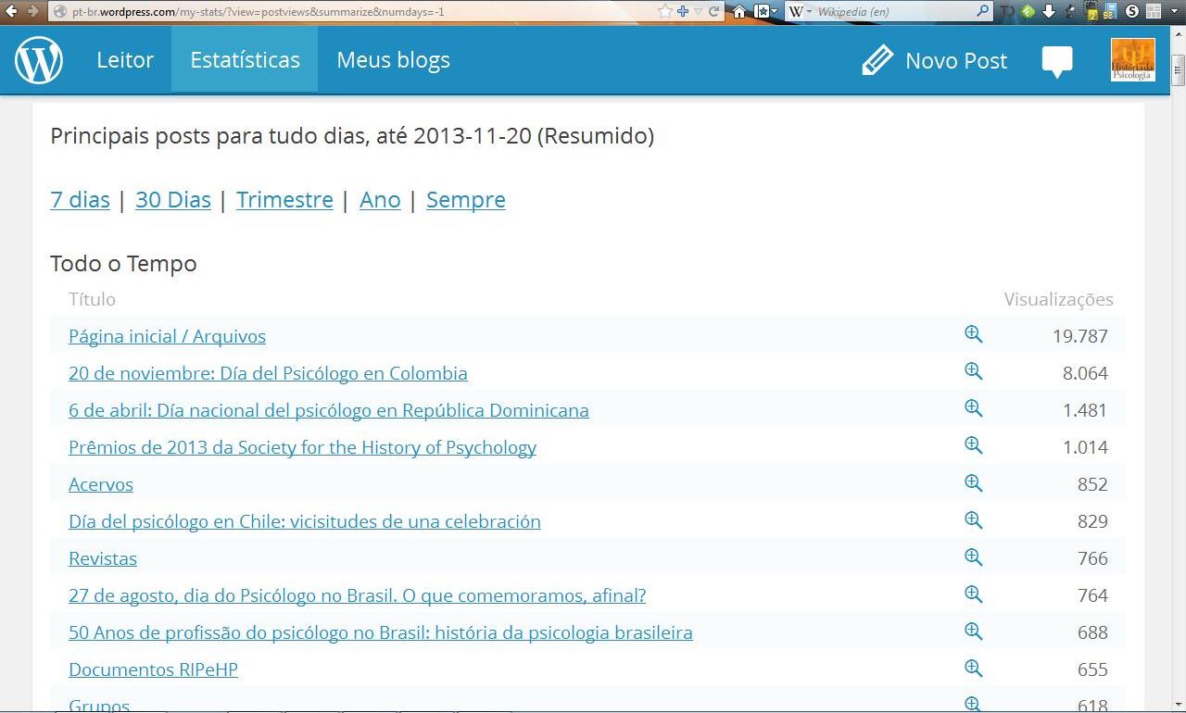Screen dimensions: 1186x713
Task: Switch to the Leitor tab
Action: click(125, 60)
